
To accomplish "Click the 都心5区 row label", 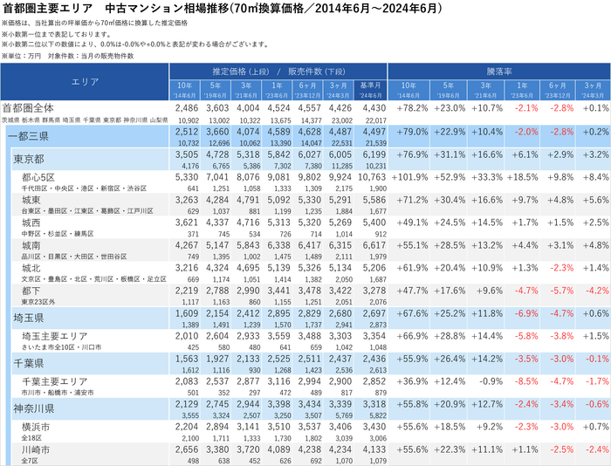I will tap(38, 178).
